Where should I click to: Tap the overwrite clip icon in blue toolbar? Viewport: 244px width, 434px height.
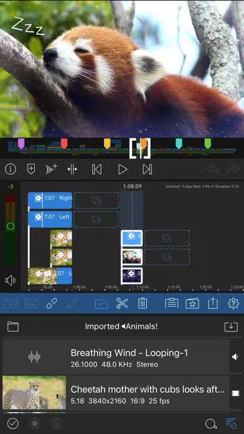coord(31,304)
